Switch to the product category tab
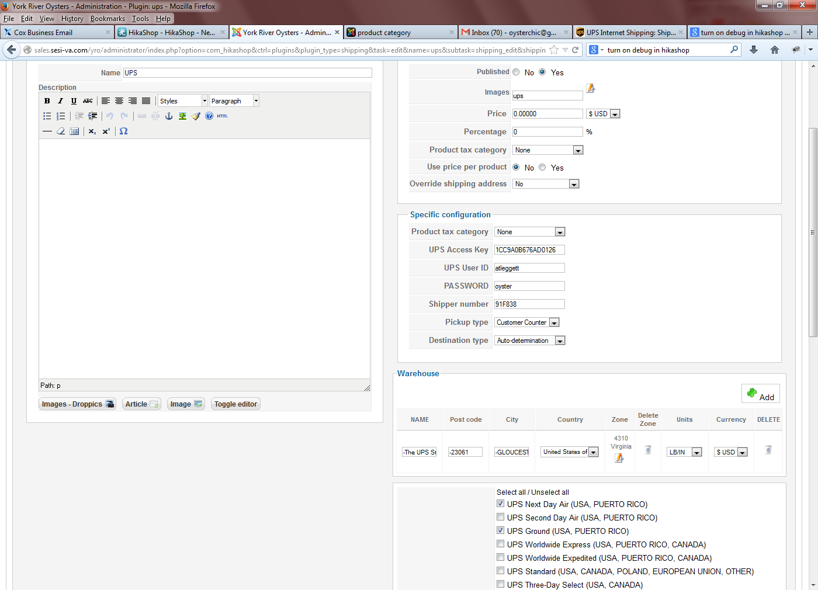The image size is (818, 590). tap(400, 32)
